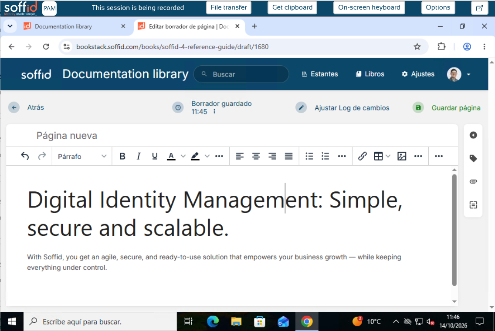Undo the last edit in the editor
This screenshot has width=495, height=331.
(25, 156)
